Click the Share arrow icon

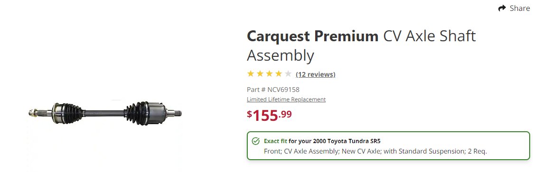(502, 8)
